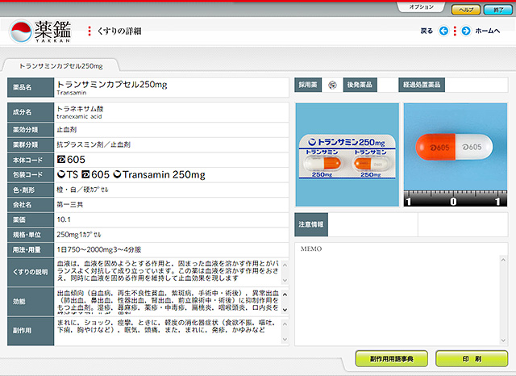Click the 成分名 row label
516x376 pixels.
tap(31, 112)
